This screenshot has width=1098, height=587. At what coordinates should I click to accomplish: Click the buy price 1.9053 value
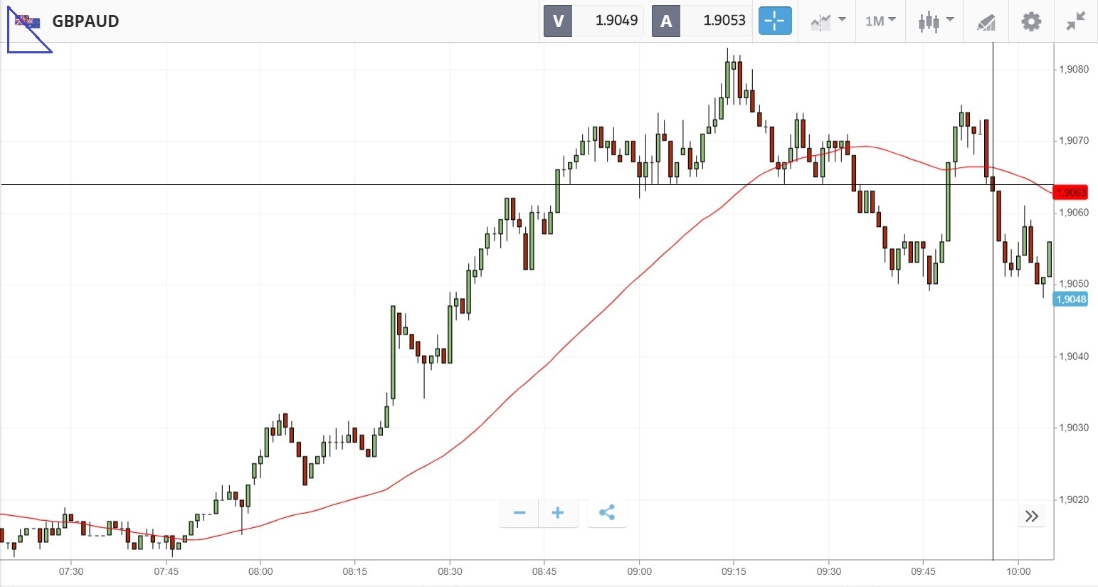coord(724,21)
